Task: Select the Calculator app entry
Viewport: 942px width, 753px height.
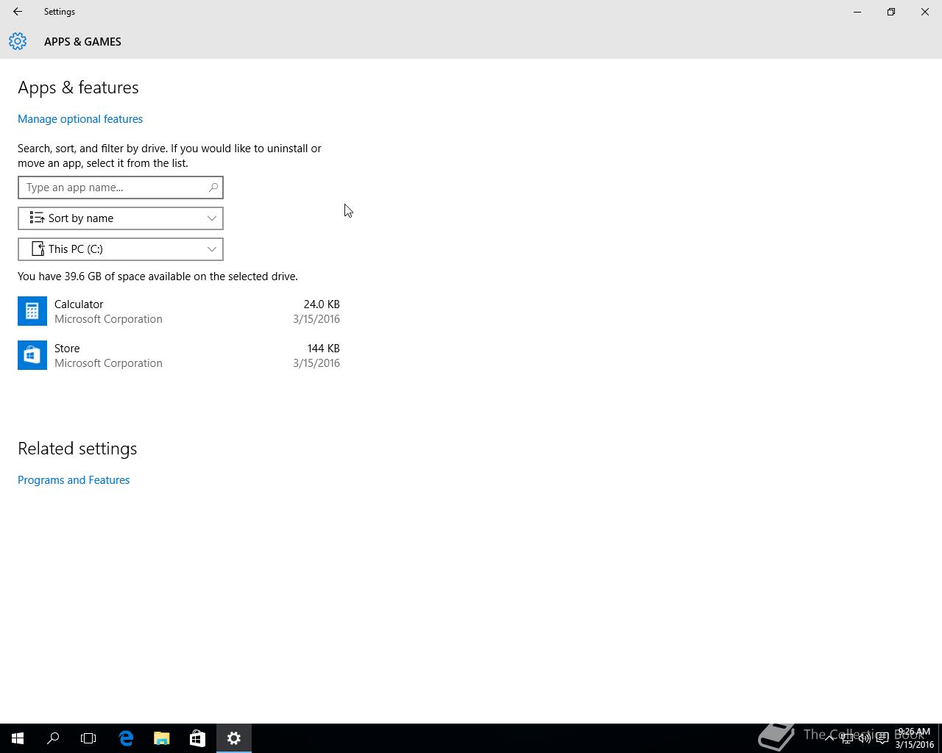Action: tap(179, 311)
